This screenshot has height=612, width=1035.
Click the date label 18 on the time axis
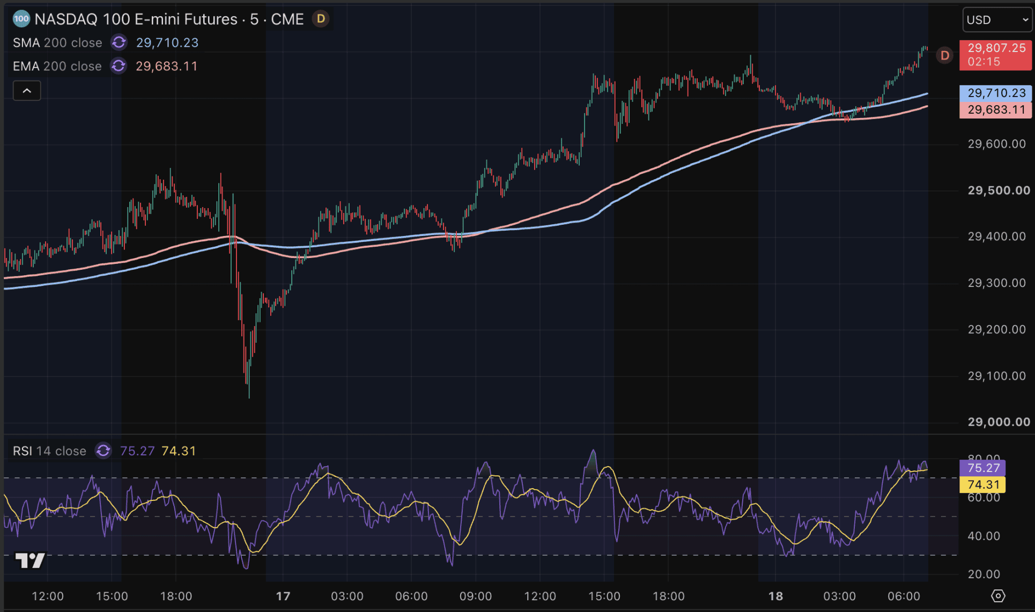coord(775,596)
